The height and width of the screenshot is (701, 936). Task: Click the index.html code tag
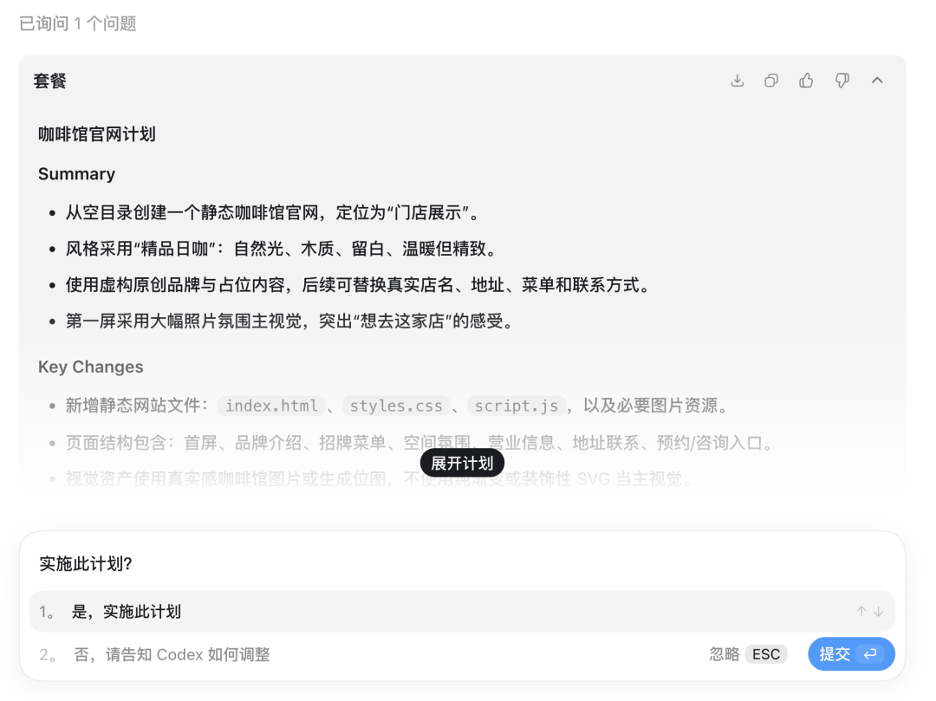point(271,406)
